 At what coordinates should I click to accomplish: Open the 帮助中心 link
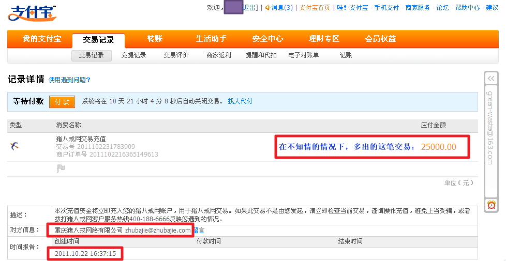467,8
